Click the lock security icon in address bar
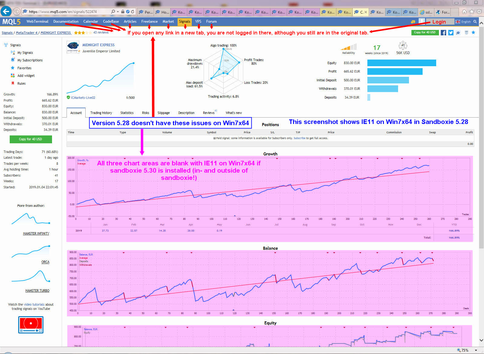Viewport: 484px width, 354px height. click(x=123, y=11)
